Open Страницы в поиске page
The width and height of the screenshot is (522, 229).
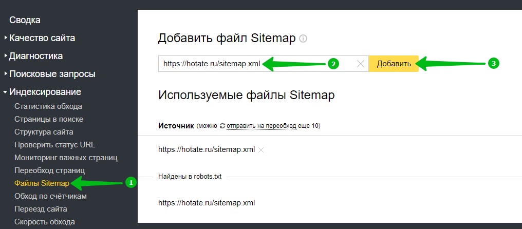pyautogui.click(x=49, y=119)
